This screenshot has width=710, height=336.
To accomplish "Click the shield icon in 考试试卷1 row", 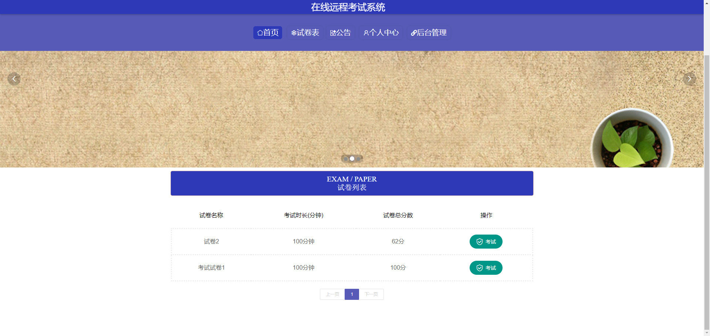I will pos(480,268).
